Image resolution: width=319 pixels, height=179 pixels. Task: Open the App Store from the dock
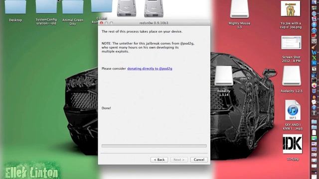[314, 24]
